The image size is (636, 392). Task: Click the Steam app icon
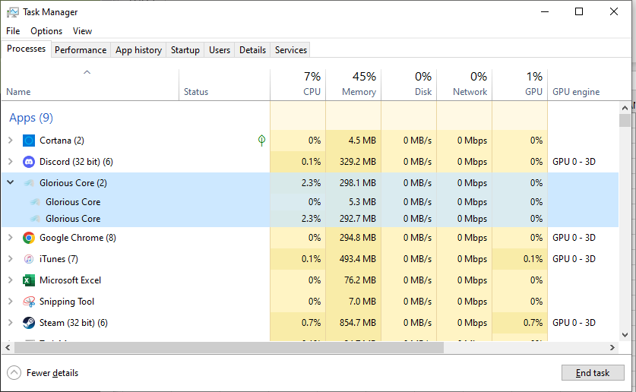pyautogui.click(x=29, y=323)
